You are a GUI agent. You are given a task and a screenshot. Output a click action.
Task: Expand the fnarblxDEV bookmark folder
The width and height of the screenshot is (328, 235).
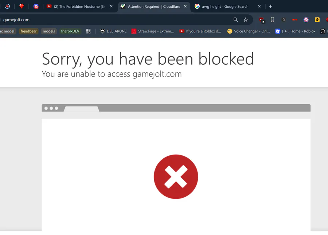(70, 31)
